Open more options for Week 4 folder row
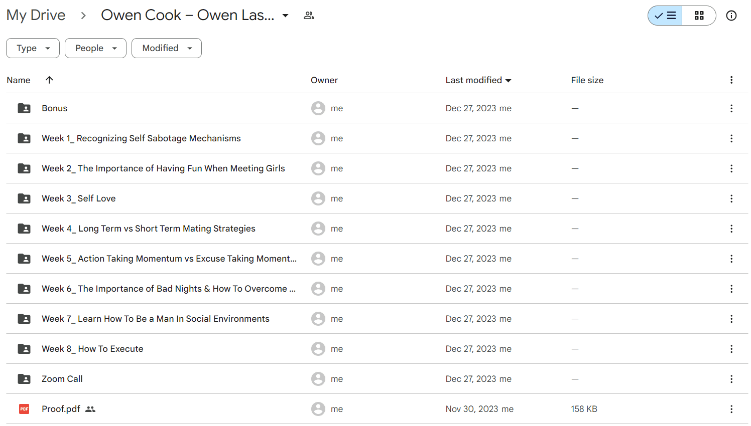 (x=731, y=229)
